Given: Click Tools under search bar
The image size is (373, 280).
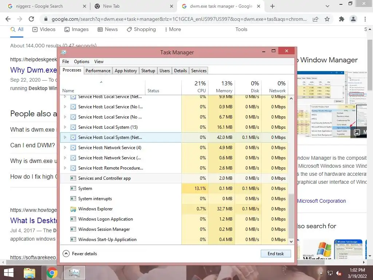Looking at the screenshot, I should point(241,29).
